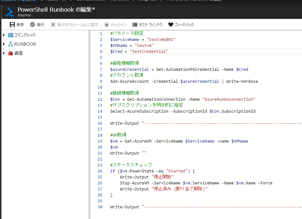The image size is (302, 219).
Task: Open the test window (テスト ウィンドウ) icon
Action: 135,25
